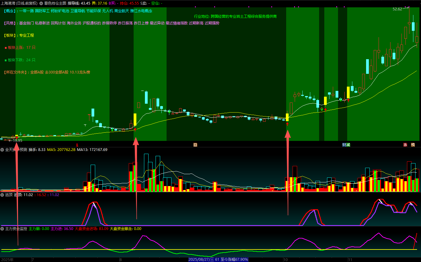Open the 专业工程 sector link
The width and height of the screenshot is (421, 262).
(27, 35)
